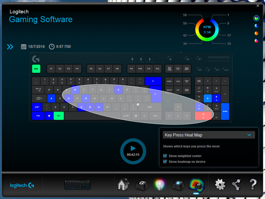Click the red numpad 0 key

pos(203,116)
